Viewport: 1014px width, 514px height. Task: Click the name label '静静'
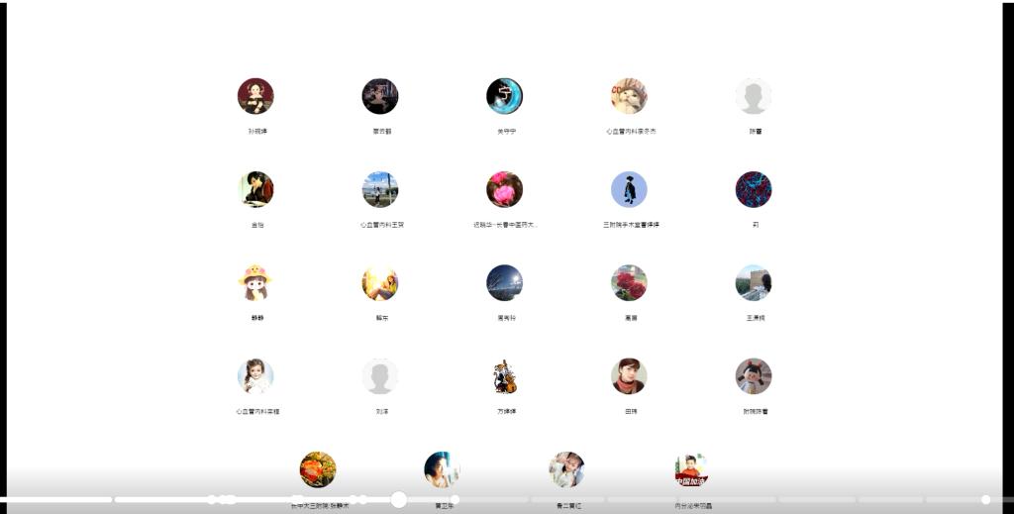coord(257,318)
